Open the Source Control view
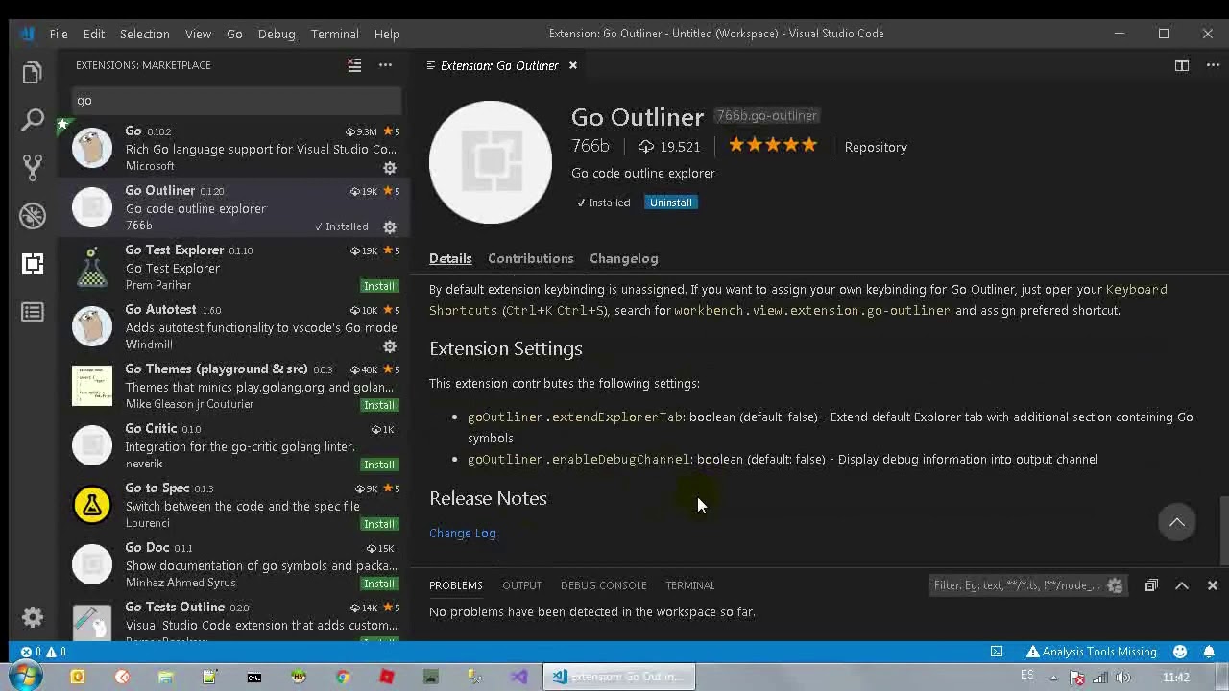The width and height of the screenshot is (1229, 691). tap(33, 168)
